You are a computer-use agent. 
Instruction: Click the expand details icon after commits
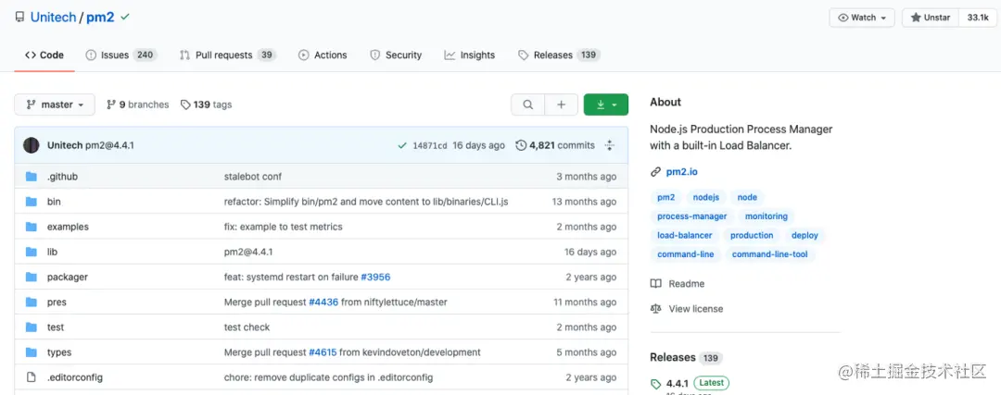coord(610,145)
